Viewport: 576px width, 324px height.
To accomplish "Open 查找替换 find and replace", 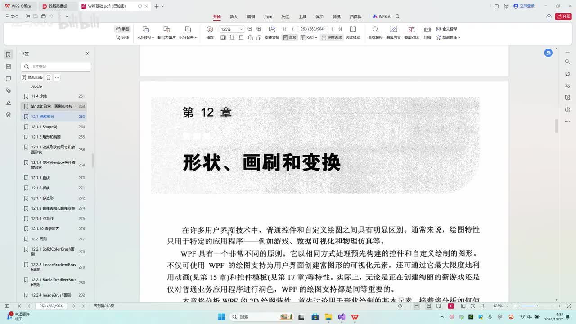I will pos(375,33).
